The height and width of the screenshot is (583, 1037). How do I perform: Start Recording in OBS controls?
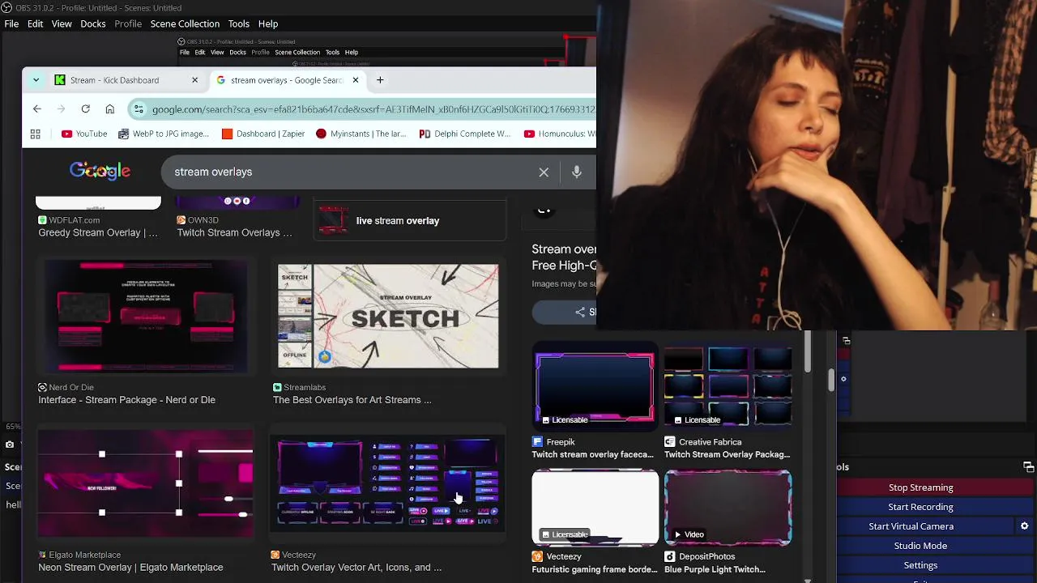tap(920, 507)
